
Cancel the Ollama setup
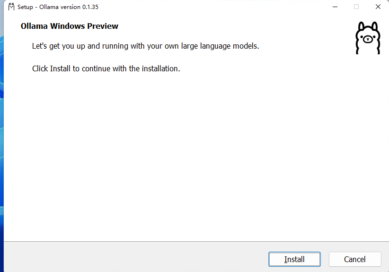[x=355, y=259]
